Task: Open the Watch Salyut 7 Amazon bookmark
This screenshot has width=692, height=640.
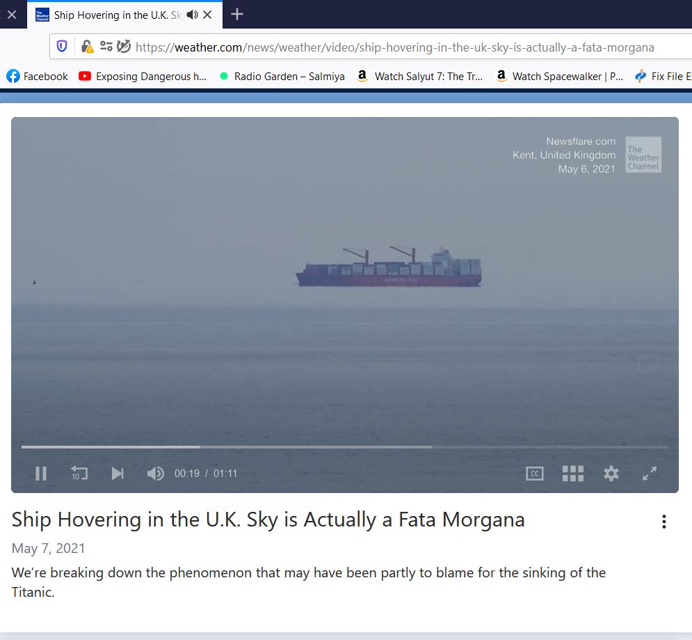Action: point(419,77)
